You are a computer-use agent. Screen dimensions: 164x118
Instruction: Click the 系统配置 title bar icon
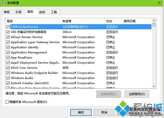(x=4, y=3)
